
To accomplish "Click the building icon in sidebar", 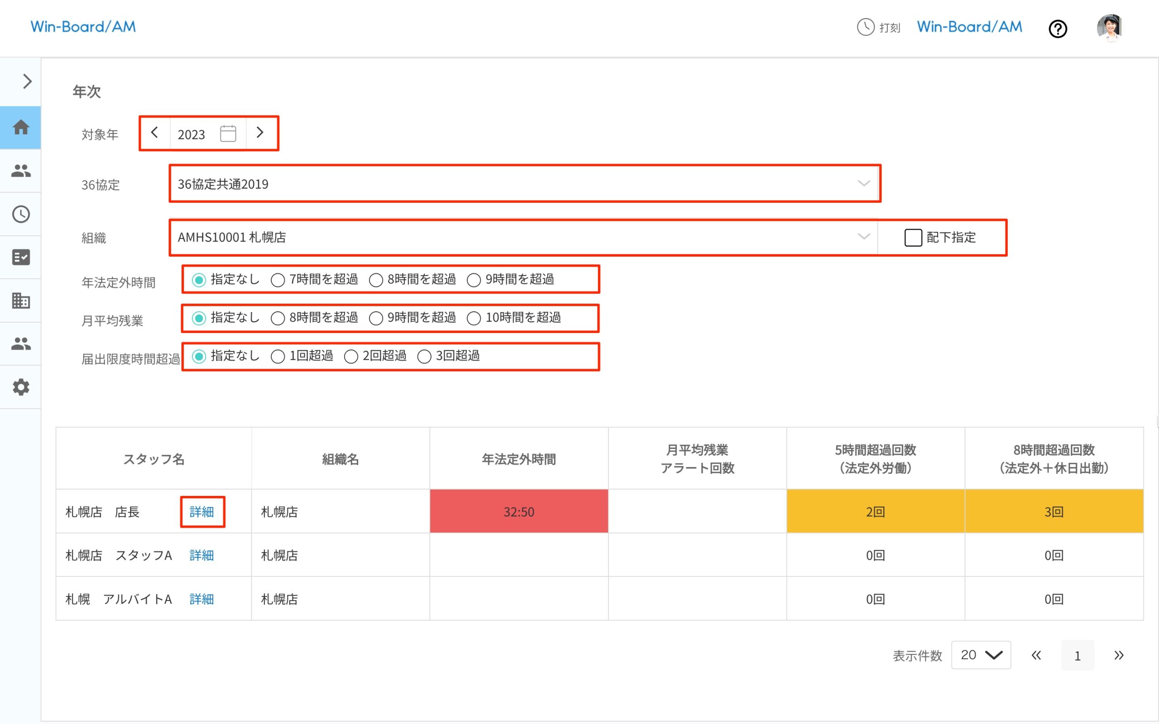I will 20,300.
